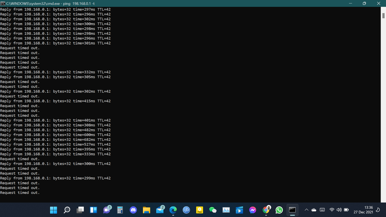Expand hidden system tray icons chevron
This screenshot has width=386, height=217.
pyautogui.click(x=306, y=210)
